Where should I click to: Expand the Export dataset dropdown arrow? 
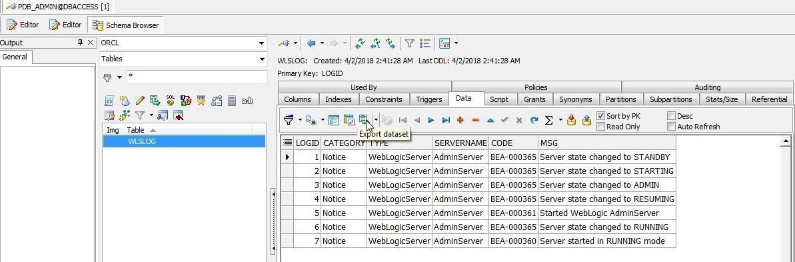tap(376, 120)
